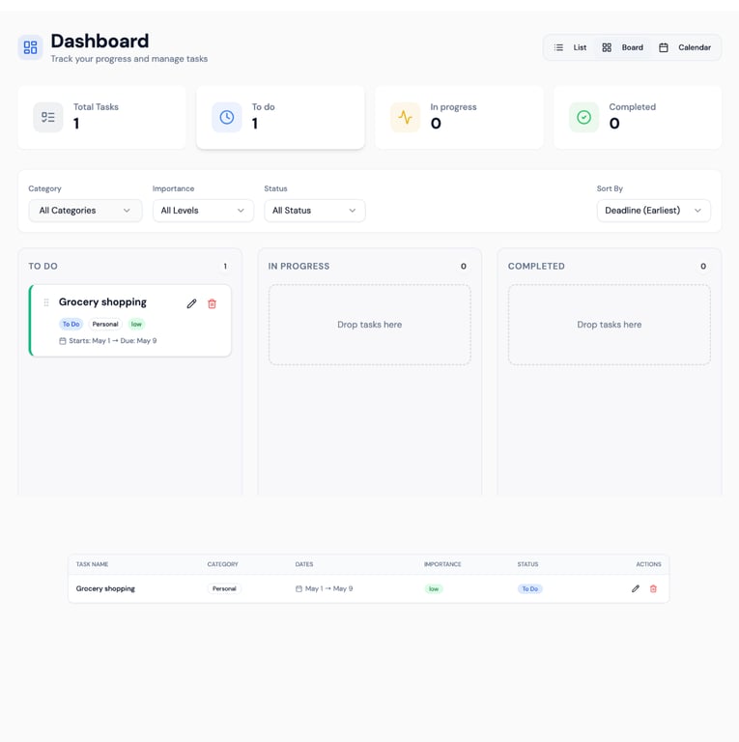
Task: Delete the task from the table row
Action: click(653, 588)
